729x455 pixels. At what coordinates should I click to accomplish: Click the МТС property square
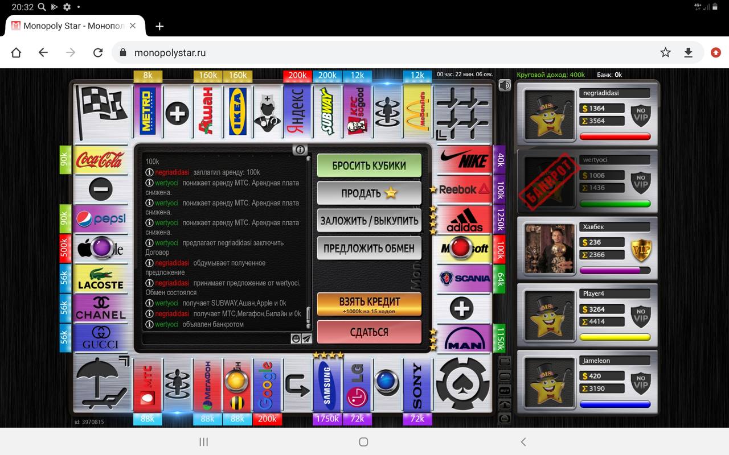[148, 385]
